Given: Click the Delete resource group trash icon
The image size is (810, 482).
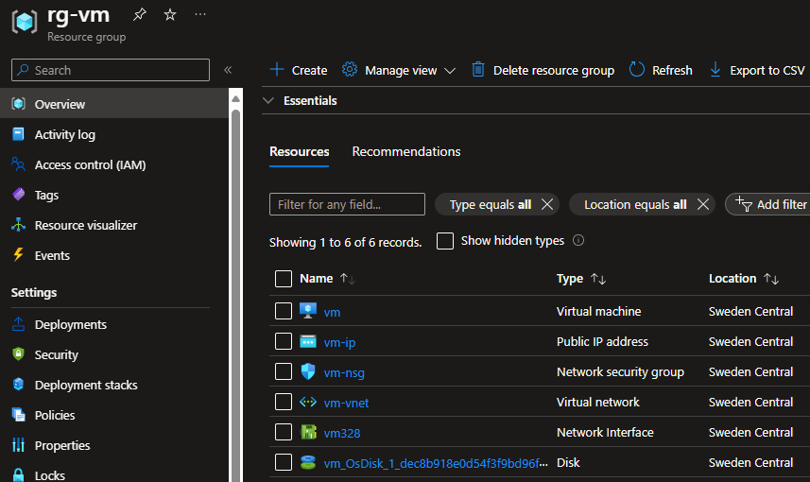Looking at the screenshot, I should pyautogui.click(x=478, y=69).
